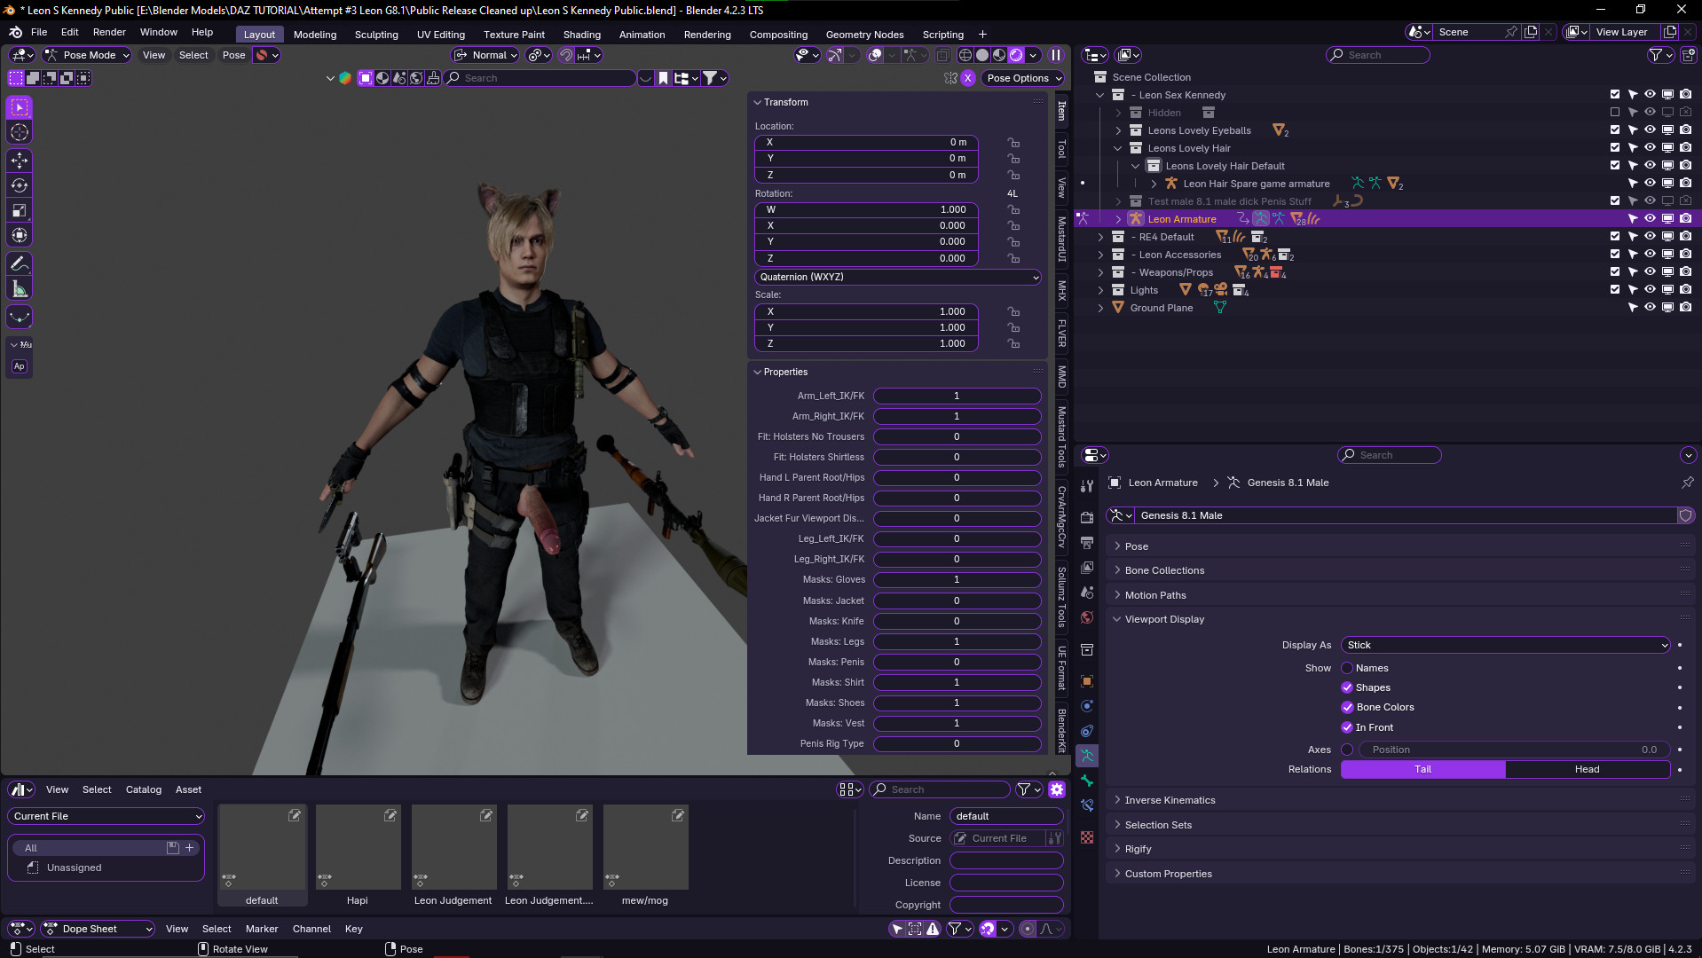The height and width of the screenshot is (958, 1702).
Task: Adjust the Arm_Left_IK/FK property slider
Action: pyautogui.click(x=957, y=396)
